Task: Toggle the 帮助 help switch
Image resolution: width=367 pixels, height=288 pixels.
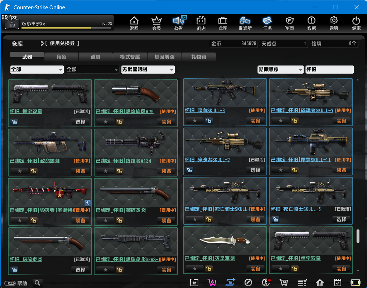Action: click(x=10, y=283)
